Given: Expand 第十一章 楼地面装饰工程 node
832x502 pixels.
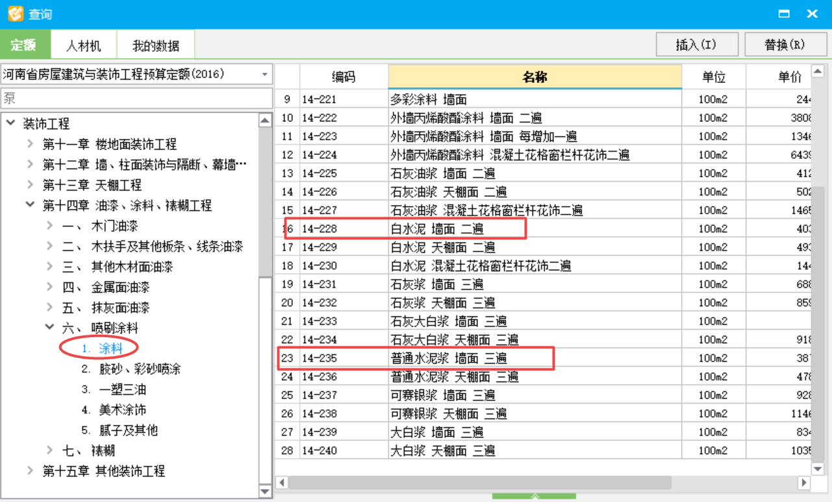Looking at the screenshot, I should [x=30, y=144].
